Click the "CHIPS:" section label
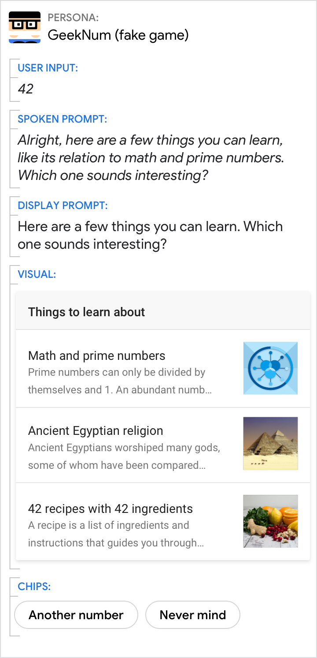The image size is (317, 658). coord(34,587)
